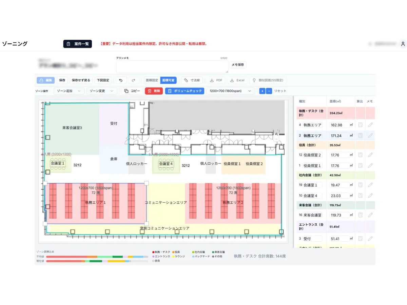Open the ゾーン追加 dropdown
407x305 pixels.
(x=69, y=91)
